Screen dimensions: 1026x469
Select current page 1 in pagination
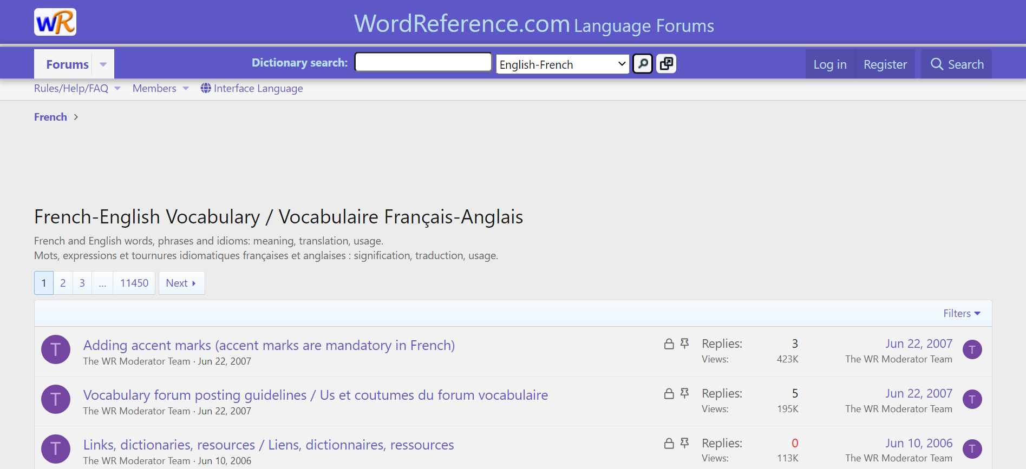pyautogui.click(x=44, y=283)
